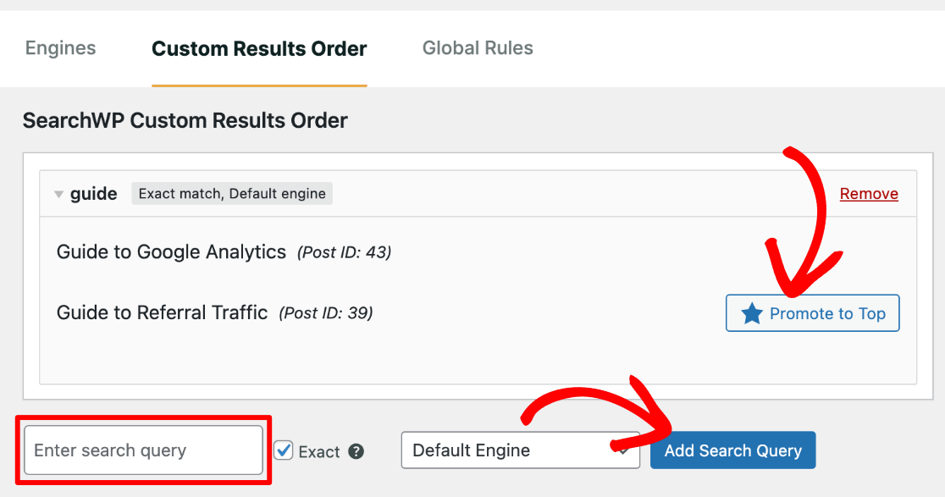Click the Guide to Referral Traffic entry
The width and height of the screenshot is (945, 497).
point(163,312)
